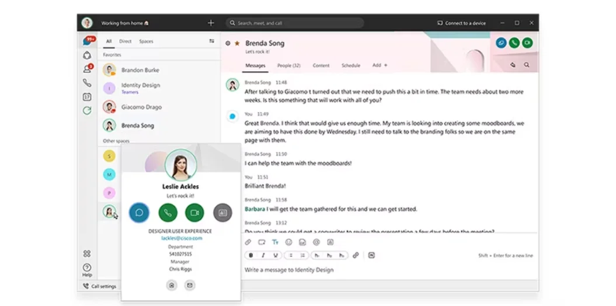
Task: Toggle italic formatting
Action: [263, 255]
